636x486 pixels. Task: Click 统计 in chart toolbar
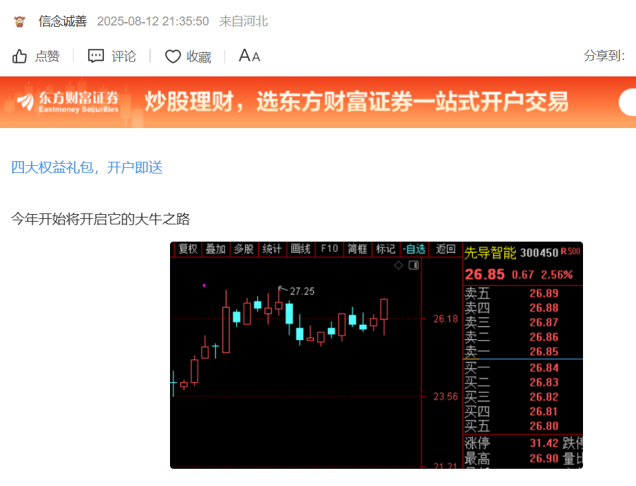[272, 249]
